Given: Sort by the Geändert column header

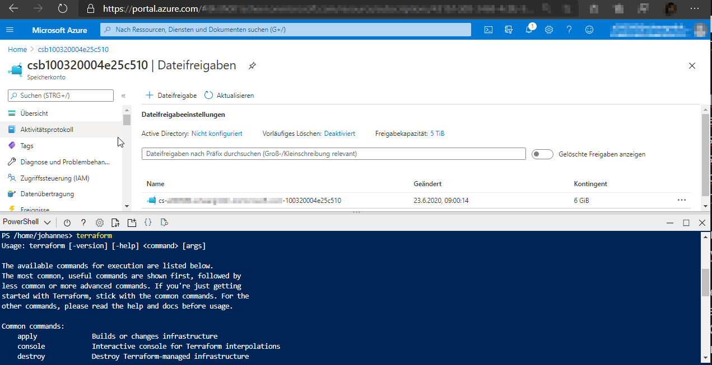Looking at the screenshot, I should (x=428, y=184).
